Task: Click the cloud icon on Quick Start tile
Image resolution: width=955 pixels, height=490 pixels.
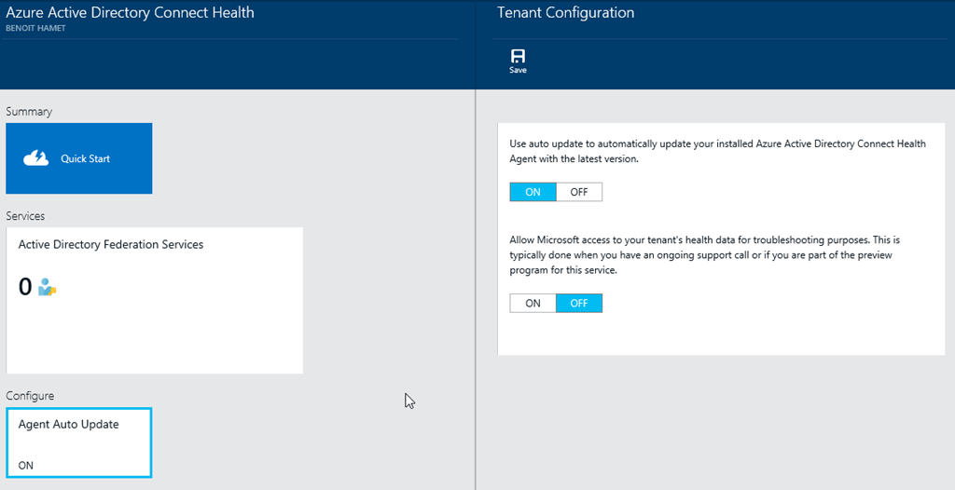Action: (x=36, y=158)
